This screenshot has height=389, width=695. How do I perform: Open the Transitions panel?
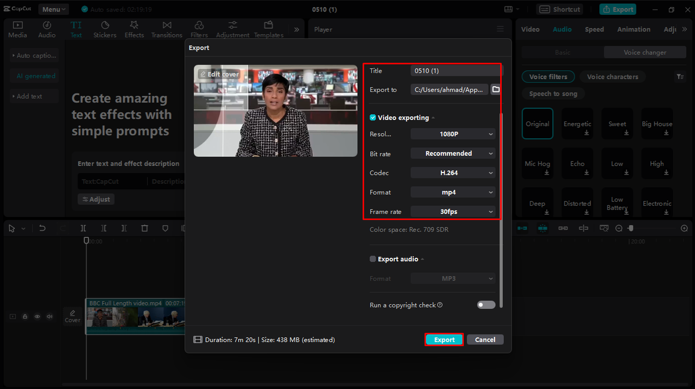click(167, 29)
